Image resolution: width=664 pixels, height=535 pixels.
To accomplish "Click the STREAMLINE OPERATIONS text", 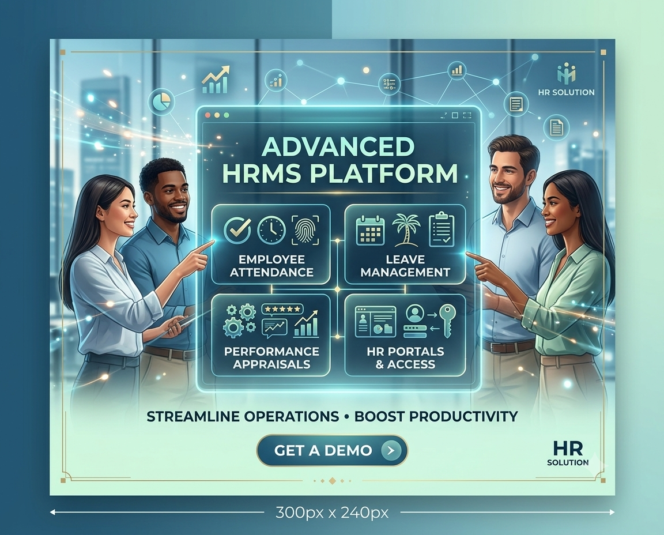I will 243,416.
